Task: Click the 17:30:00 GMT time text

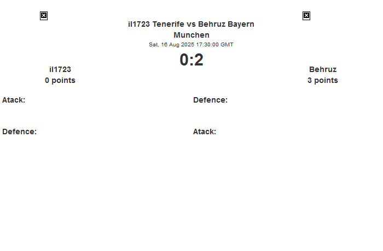Action: (214, 45)
